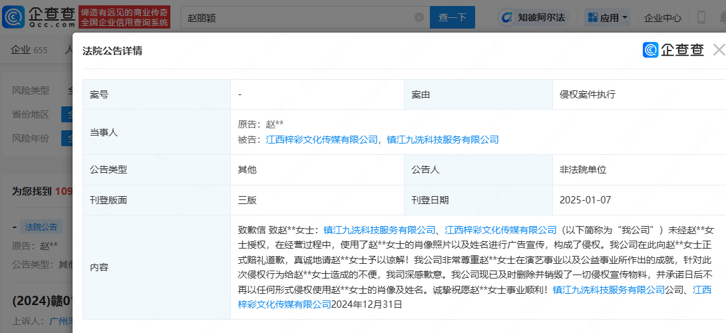Click the 法院公告 tag in background list
726x333 pixels.
[x=42, y=227]
